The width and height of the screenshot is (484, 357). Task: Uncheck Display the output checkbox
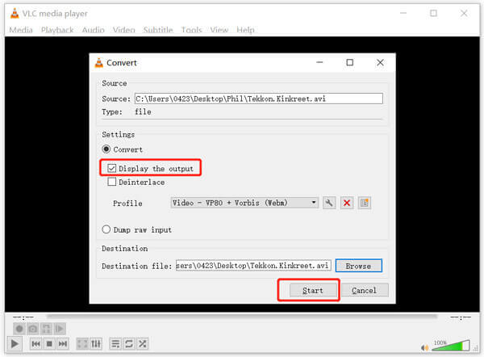[x=112, y=168]
